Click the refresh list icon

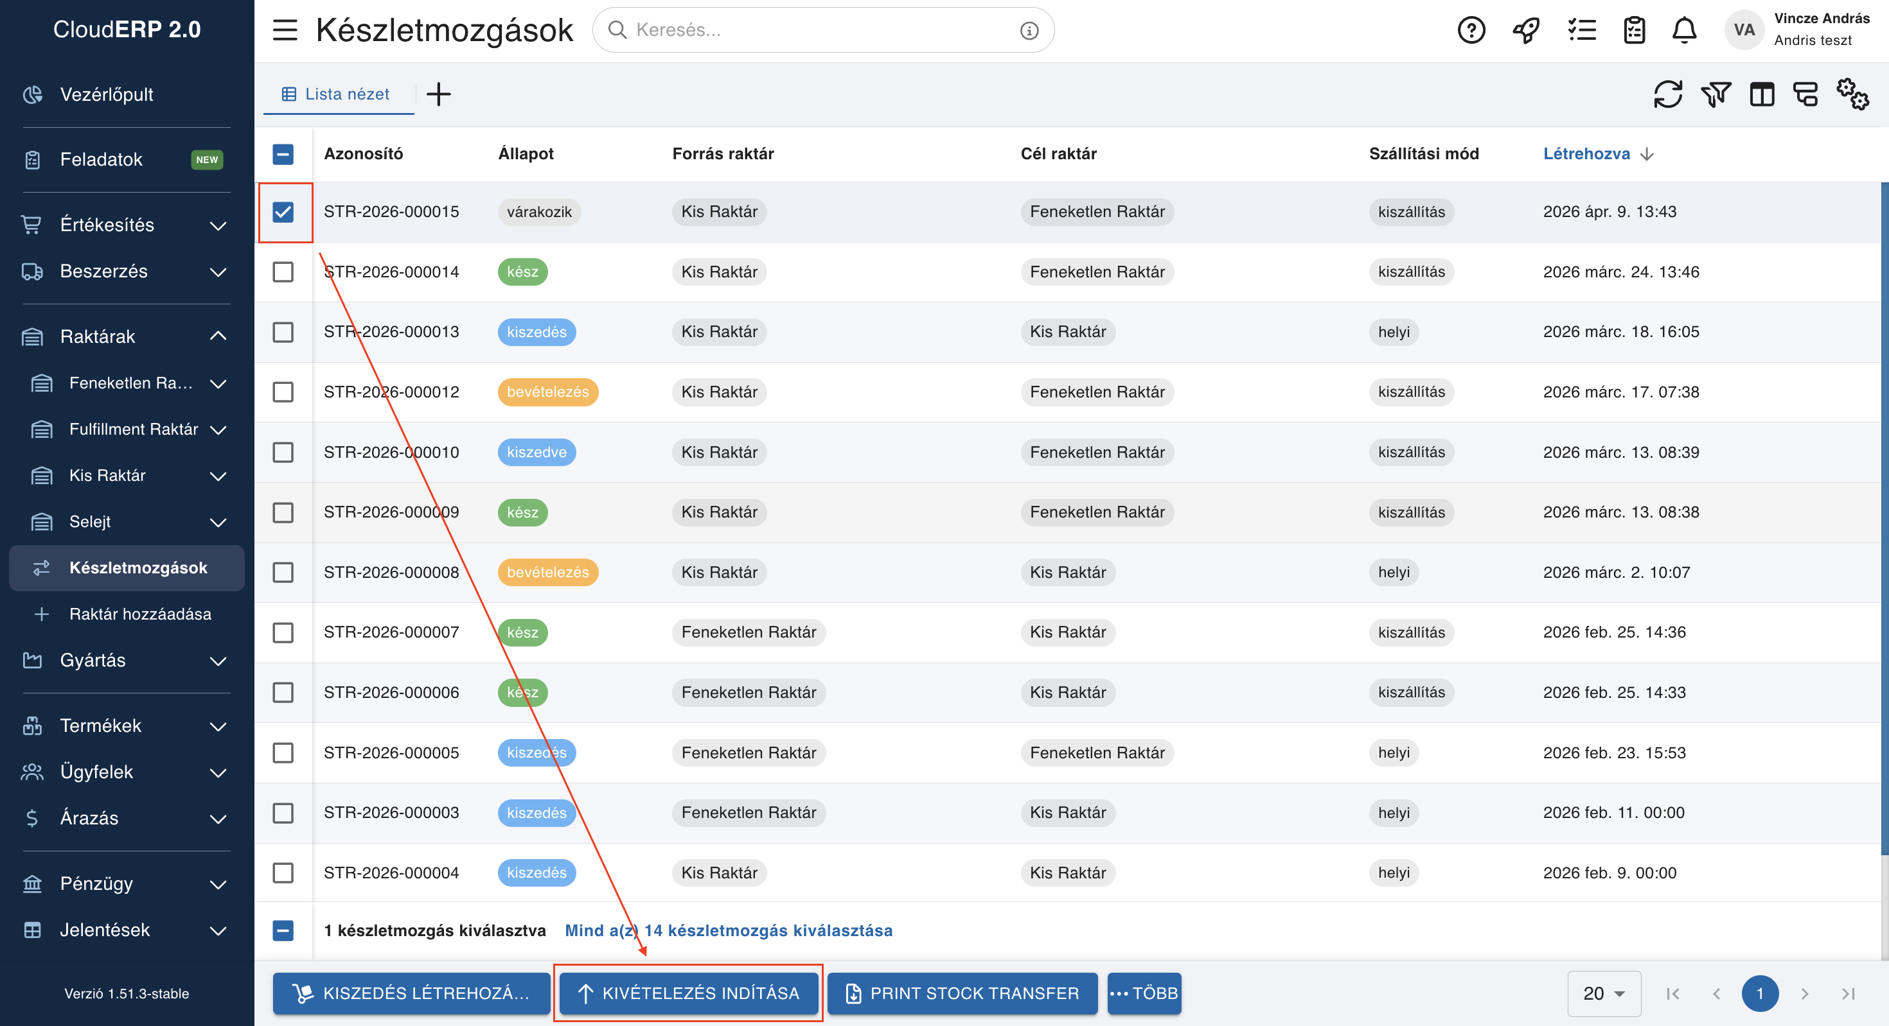(1667, 94)
